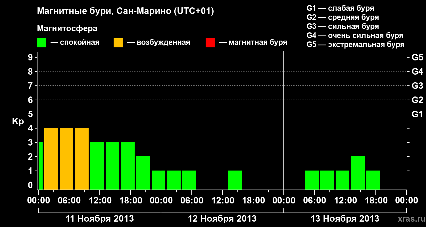This screenshot has height=227, width=426.
Task: Click the green 'спокойная' legend swatch
Action: click(42, 43)
